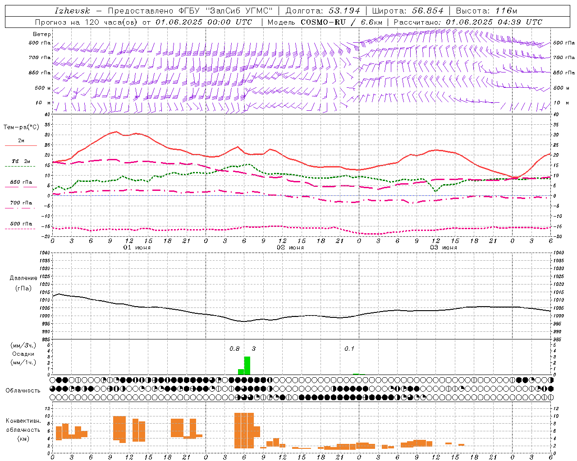
Task: Select the (гПа) unit label under Давление
Action: pyautogui.click(x=23, y=288)
